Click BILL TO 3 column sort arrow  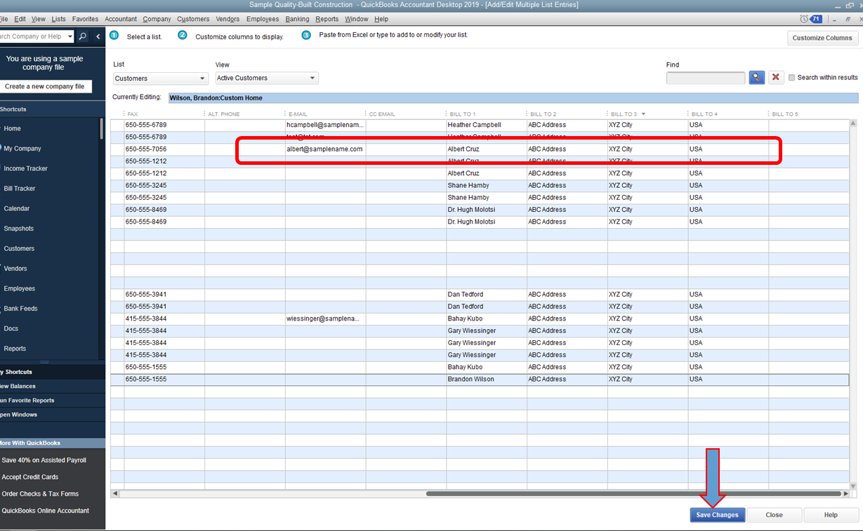(x=643, y=114)
